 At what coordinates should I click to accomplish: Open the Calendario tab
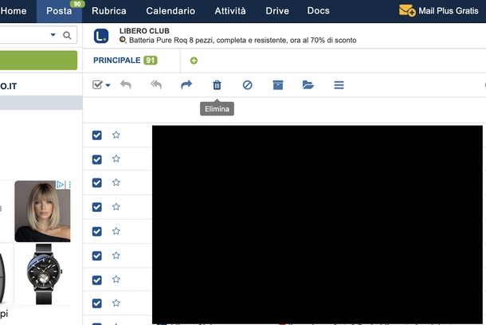pyautogui.click(x=170, y=11)
